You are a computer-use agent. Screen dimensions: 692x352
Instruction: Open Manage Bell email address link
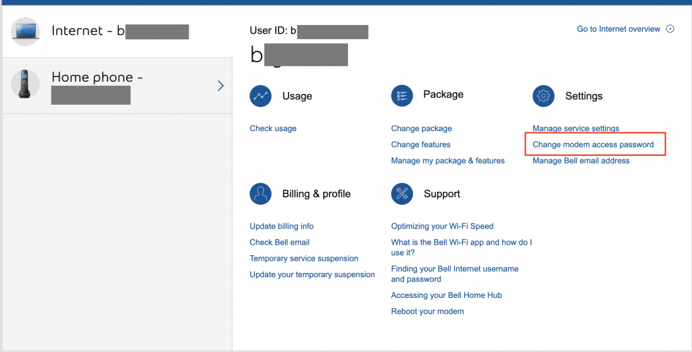(580, 161)
